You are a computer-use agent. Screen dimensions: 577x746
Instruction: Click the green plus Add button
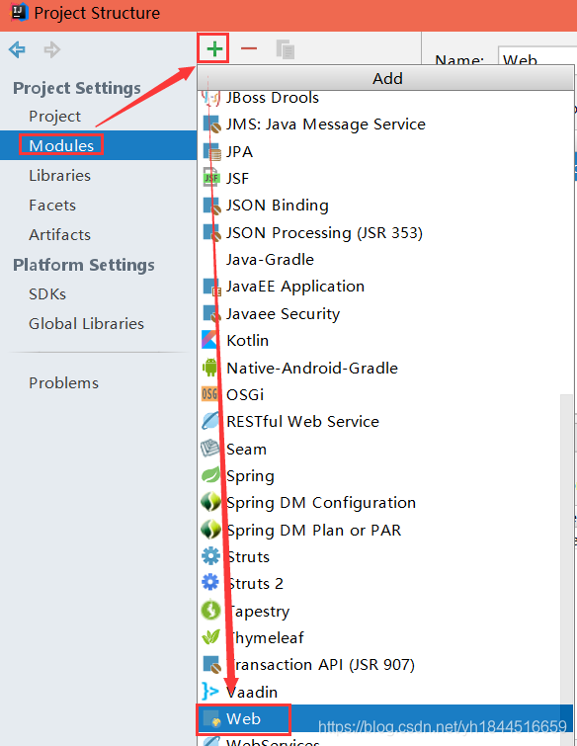pyautogui.click(x=214, y=48)
